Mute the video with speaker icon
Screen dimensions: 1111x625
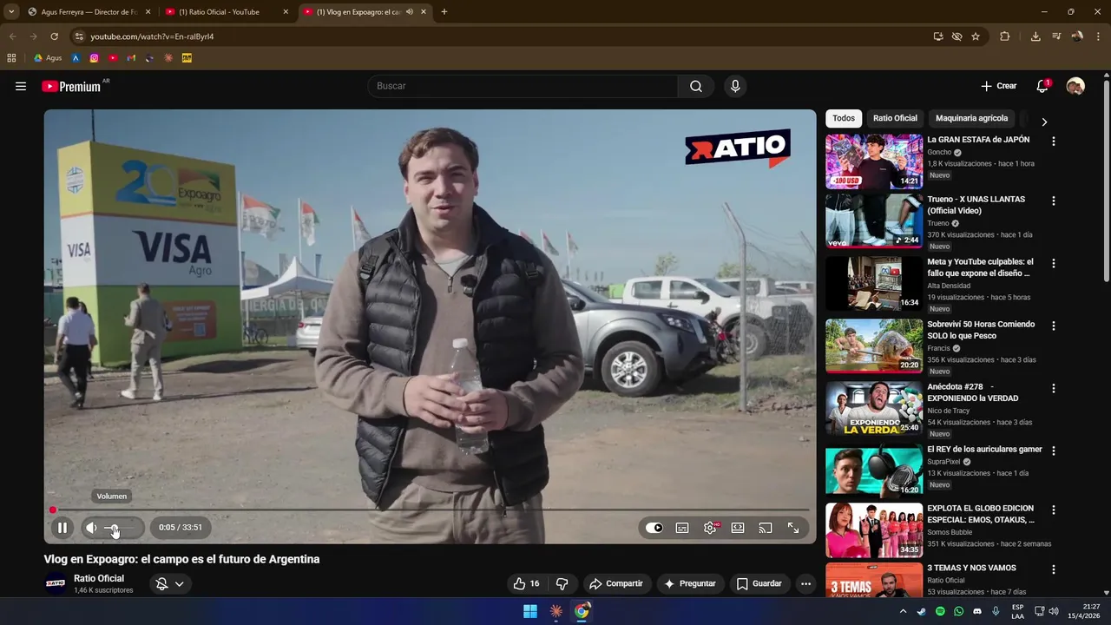click(x=91, y=527)
